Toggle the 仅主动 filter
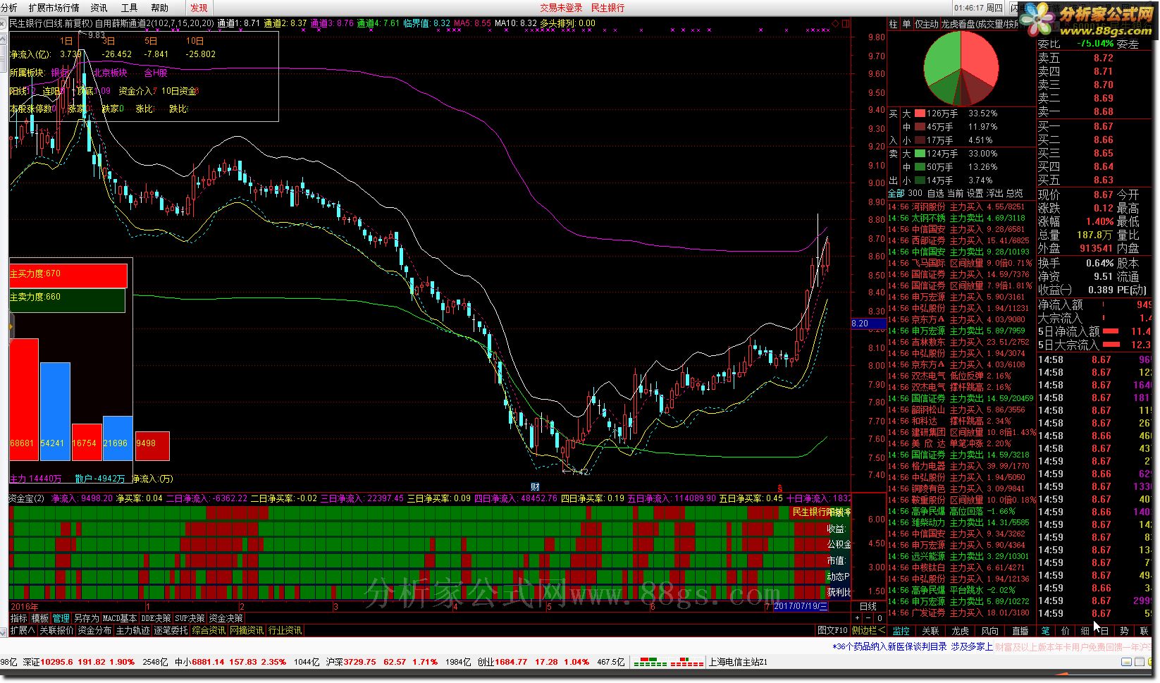This screenshot has width=1160, height=683. coord(926,24)
